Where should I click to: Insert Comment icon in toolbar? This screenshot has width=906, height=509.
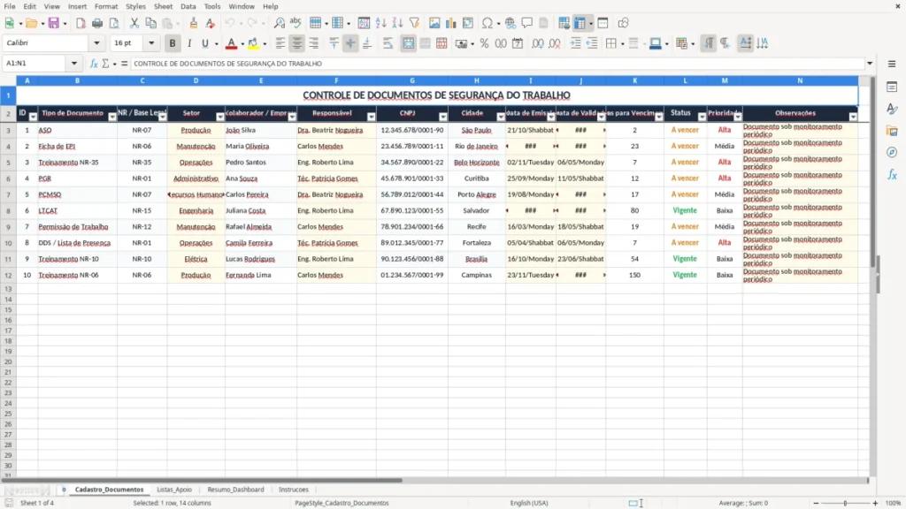pyautogui.click(x=527, y=23)
